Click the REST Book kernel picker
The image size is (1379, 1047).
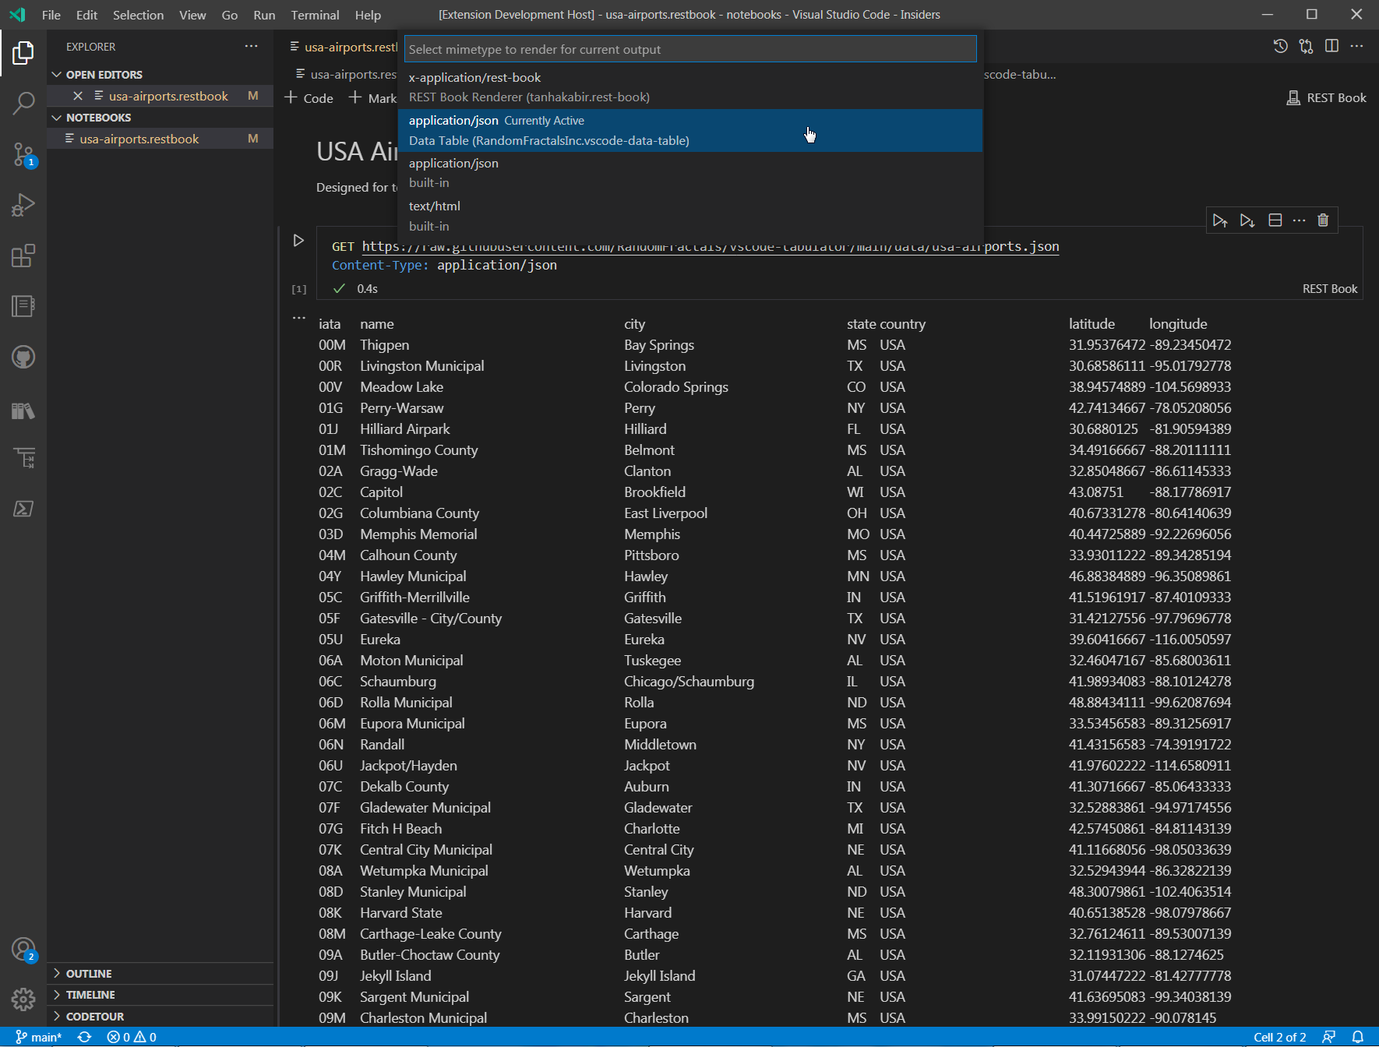pos(1326,97)
